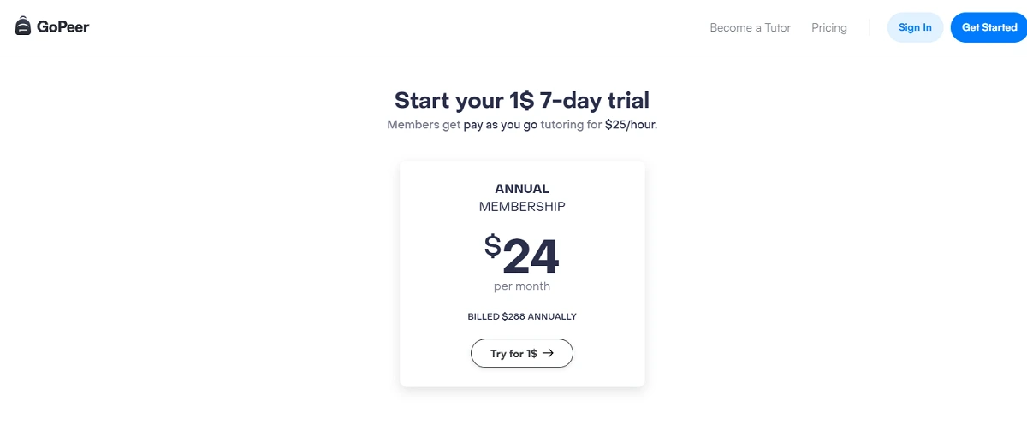Click the 'Start your 1$ 7-day trial' heading
The height and width of the screenshot is (424, 1027).
[x=521, y=100]
